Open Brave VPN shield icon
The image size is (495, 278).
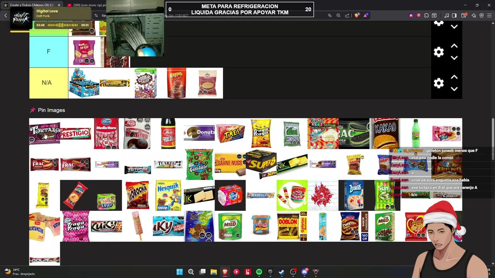(x=481, y=15)
